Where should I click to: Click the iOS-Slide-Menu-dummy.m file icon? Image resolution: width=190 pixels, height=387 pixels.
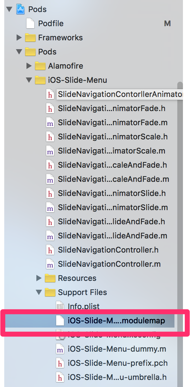click(x=60, y=349)
